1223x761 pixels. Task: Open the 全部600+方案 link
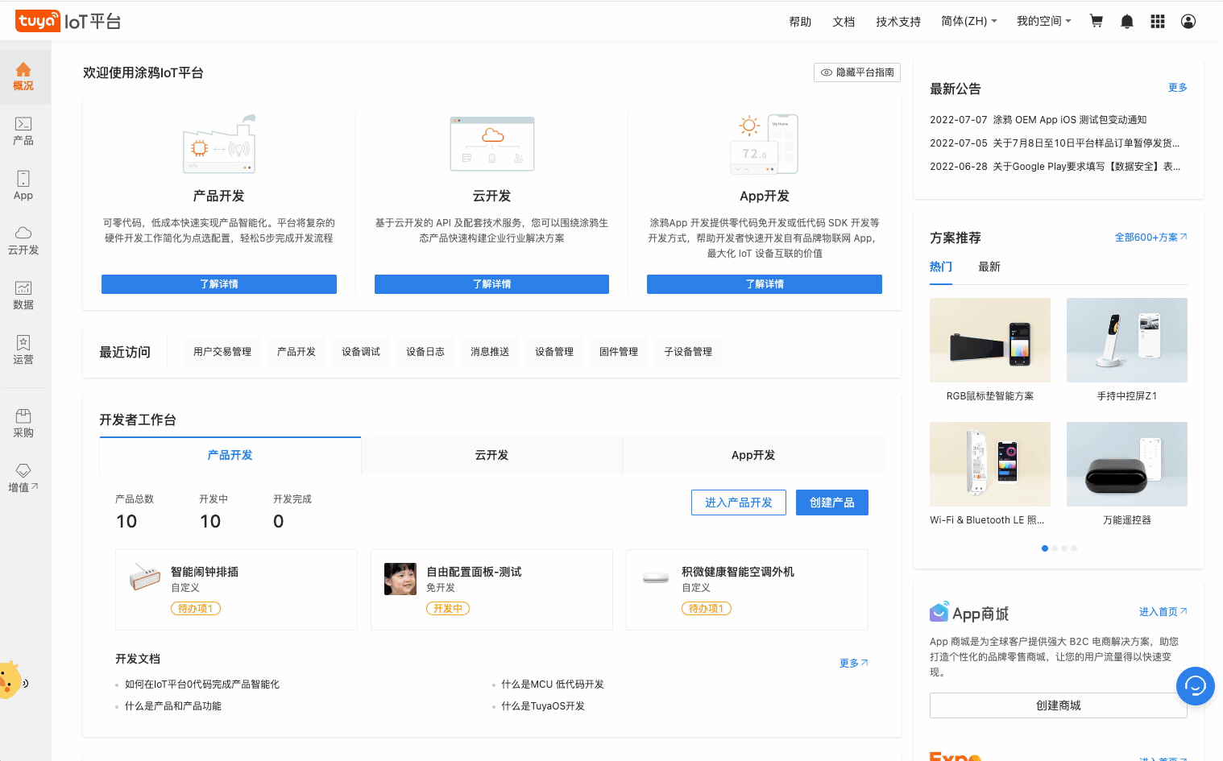tap(1151, 238)
